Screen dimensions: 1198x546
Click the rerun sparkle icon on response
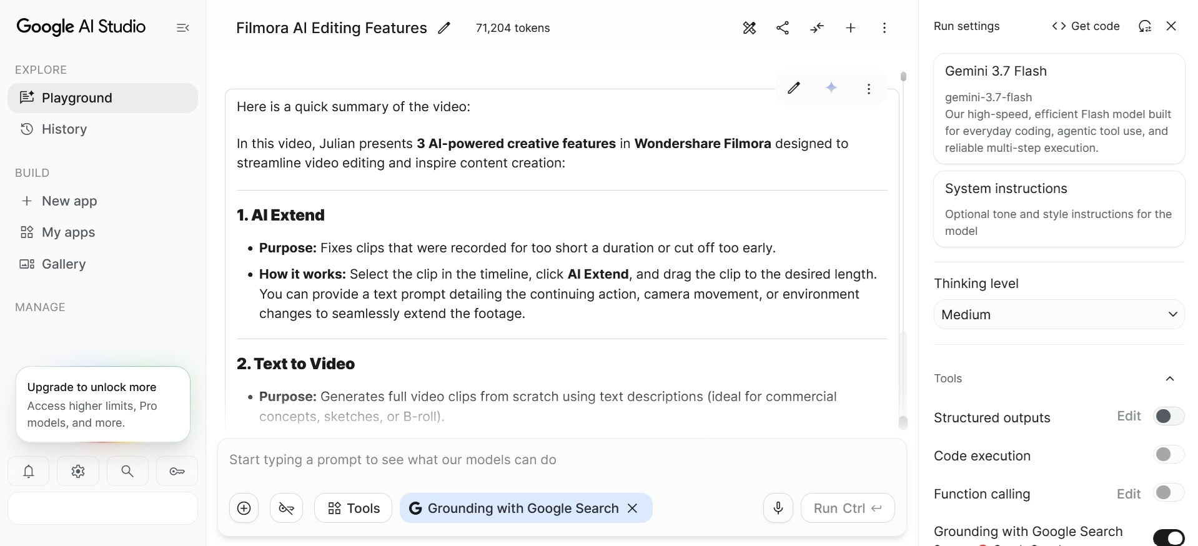click(831, 88)
